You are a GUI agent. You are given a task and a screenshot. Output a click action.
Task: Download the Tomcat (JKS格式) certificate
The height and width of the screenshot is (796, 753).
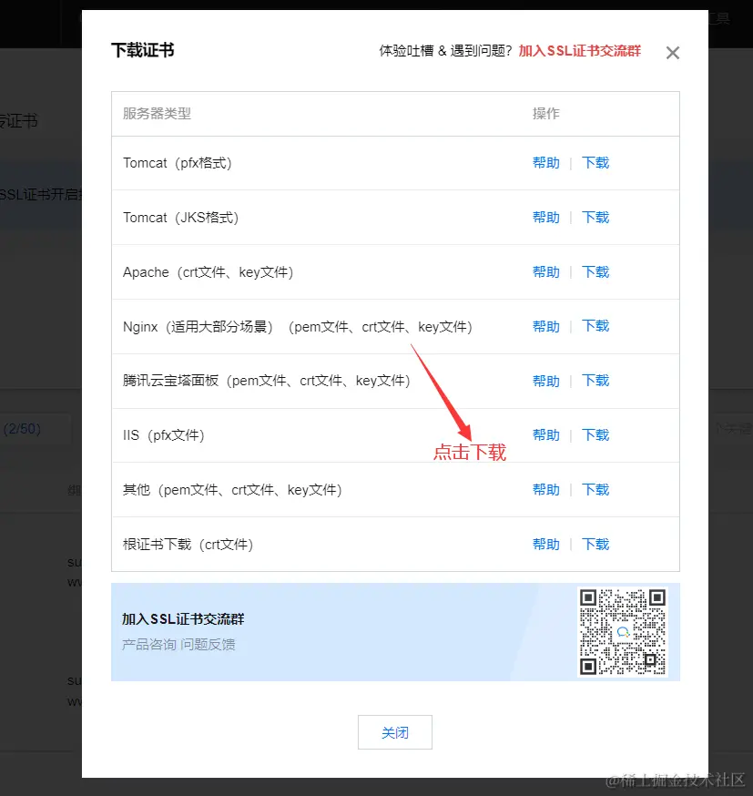coord(595,218)
